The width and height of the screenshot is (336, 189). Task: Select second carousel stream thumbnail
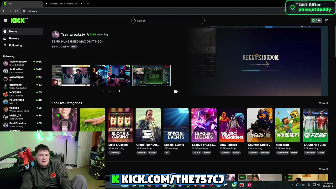tap(111, 76)
